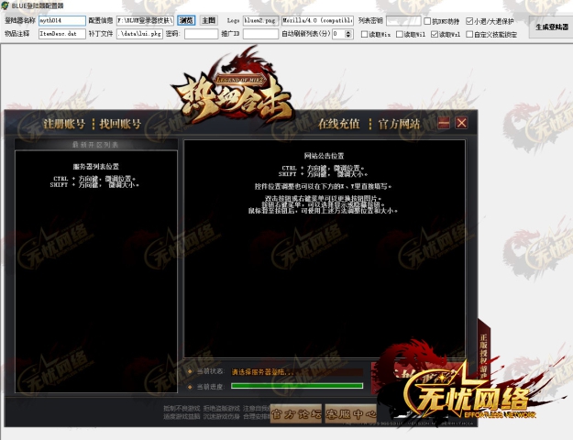573x440 pixels.
Task: Click 在线充值 in launcher skin
Action: coord(338,124)
